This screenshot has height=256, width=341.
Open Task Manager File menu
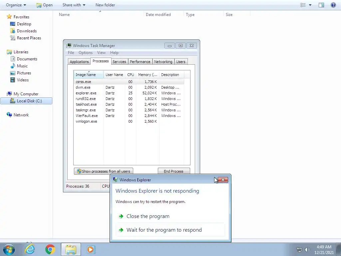[x=71, y=53]
